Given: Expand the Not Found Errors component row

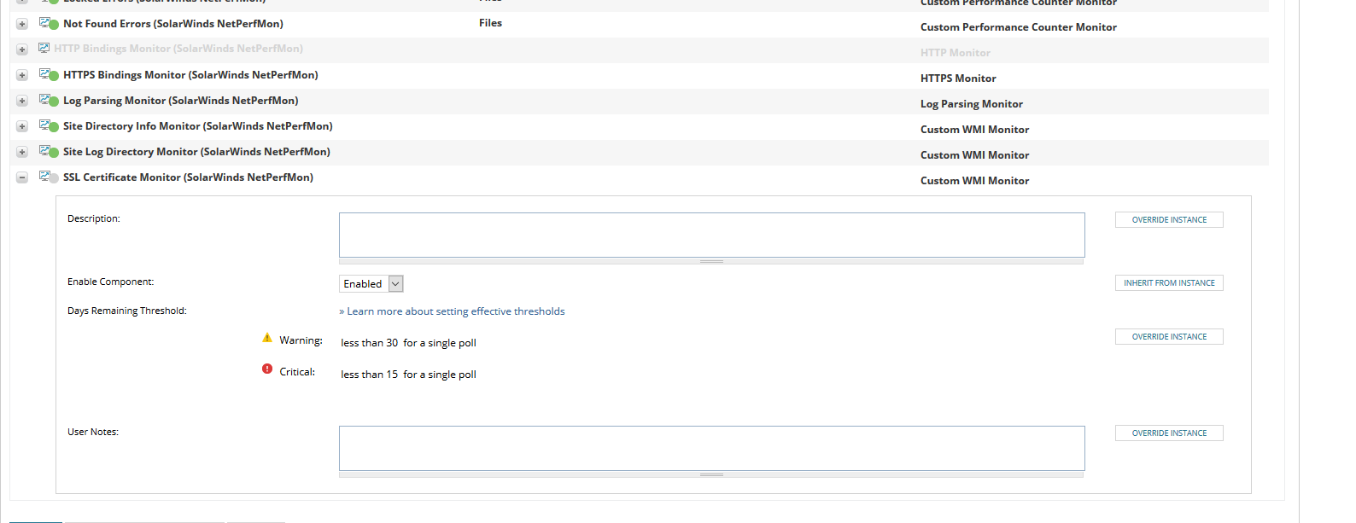Looking at the screenshot, I should coord(22,24).
